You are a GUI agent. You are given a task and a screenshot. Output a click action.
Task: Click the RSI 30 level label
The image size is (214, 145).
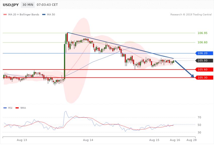(x=199, y=132)
